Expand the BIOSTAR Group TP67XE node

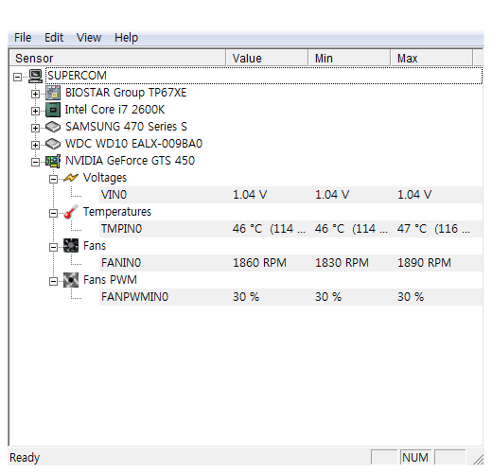pyautogui.click(x=35, y=94)
